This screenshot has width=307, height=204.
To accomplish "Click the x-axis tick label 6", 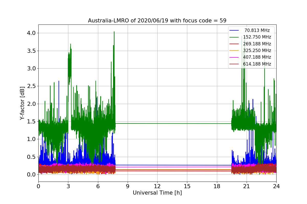I will click(98, 186).
